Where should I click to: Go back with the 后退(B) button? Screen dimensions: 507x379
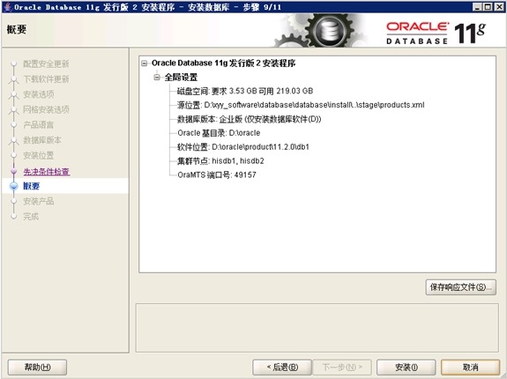pos(282,368)
